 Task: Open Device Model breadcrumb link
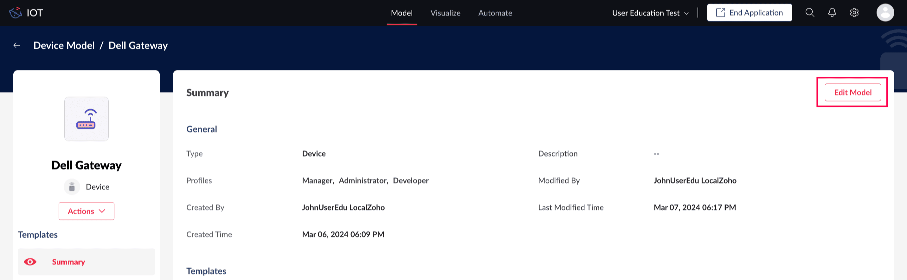[64, 45]
